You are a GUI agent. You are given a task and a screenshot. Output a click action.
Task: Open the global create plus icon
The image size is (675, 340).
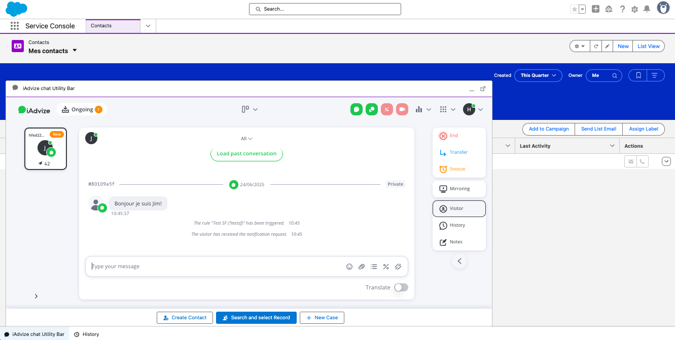pos(596,9)
